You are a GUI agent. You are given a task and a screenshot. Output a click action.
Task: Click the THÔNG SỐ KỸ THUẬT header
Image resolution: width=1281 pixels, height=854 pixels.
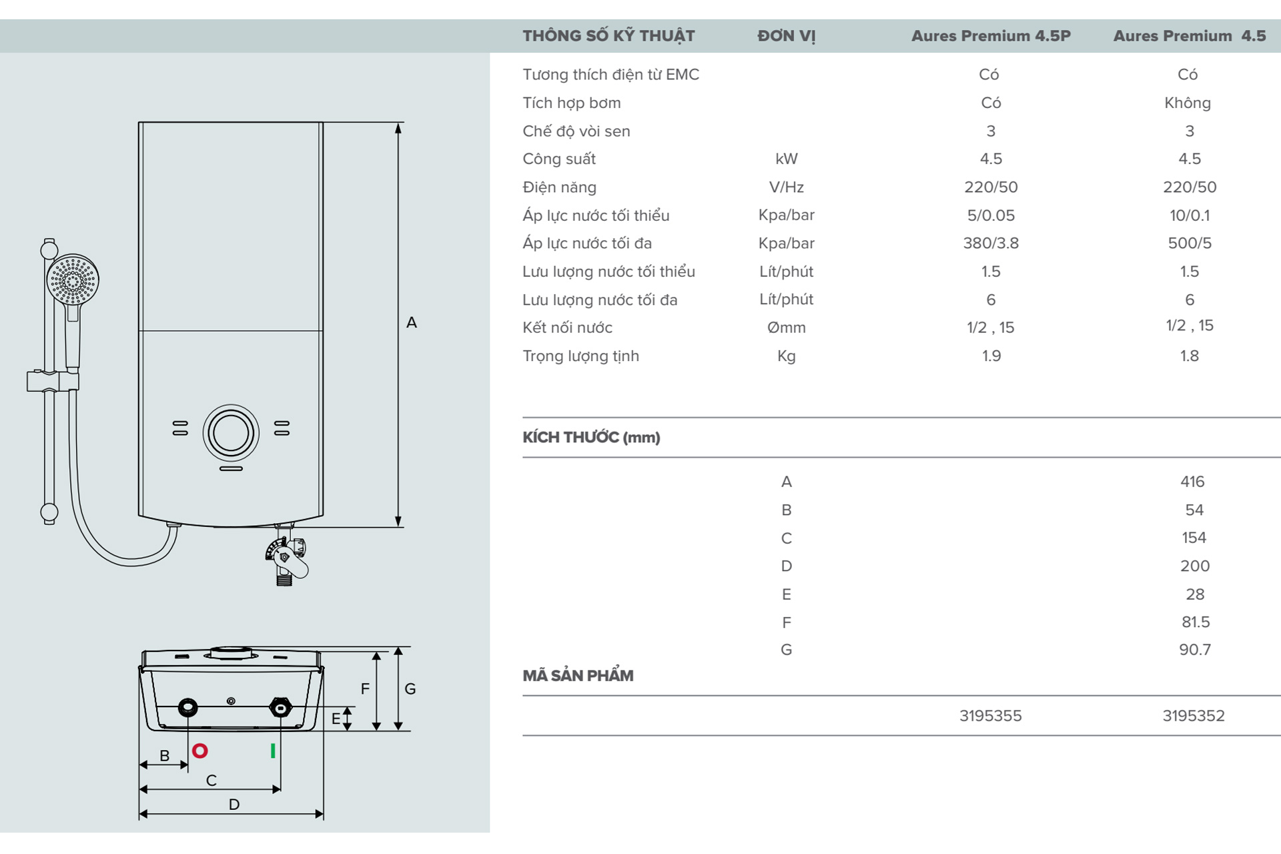pyautogui.click(x=608, y=36)
